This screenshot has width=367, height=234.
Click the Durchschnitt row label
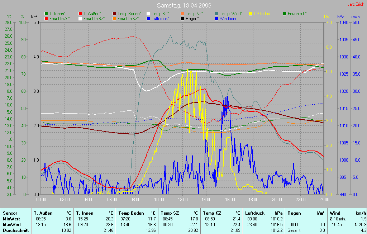[16, 230]
